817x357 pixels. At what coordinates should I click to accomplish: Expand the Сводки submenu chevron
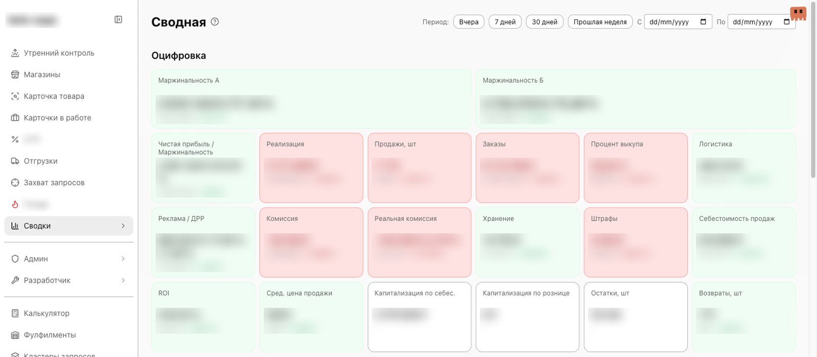pyautogui.click(x=123, y=225)
